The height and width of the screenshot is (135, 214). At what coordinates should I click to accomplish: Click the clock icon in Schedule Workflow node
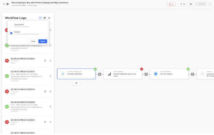tap(63, 74)
